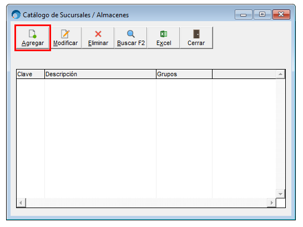
Task: Maximize the Catálogo de Sucursales window
Action: (262, 14)
